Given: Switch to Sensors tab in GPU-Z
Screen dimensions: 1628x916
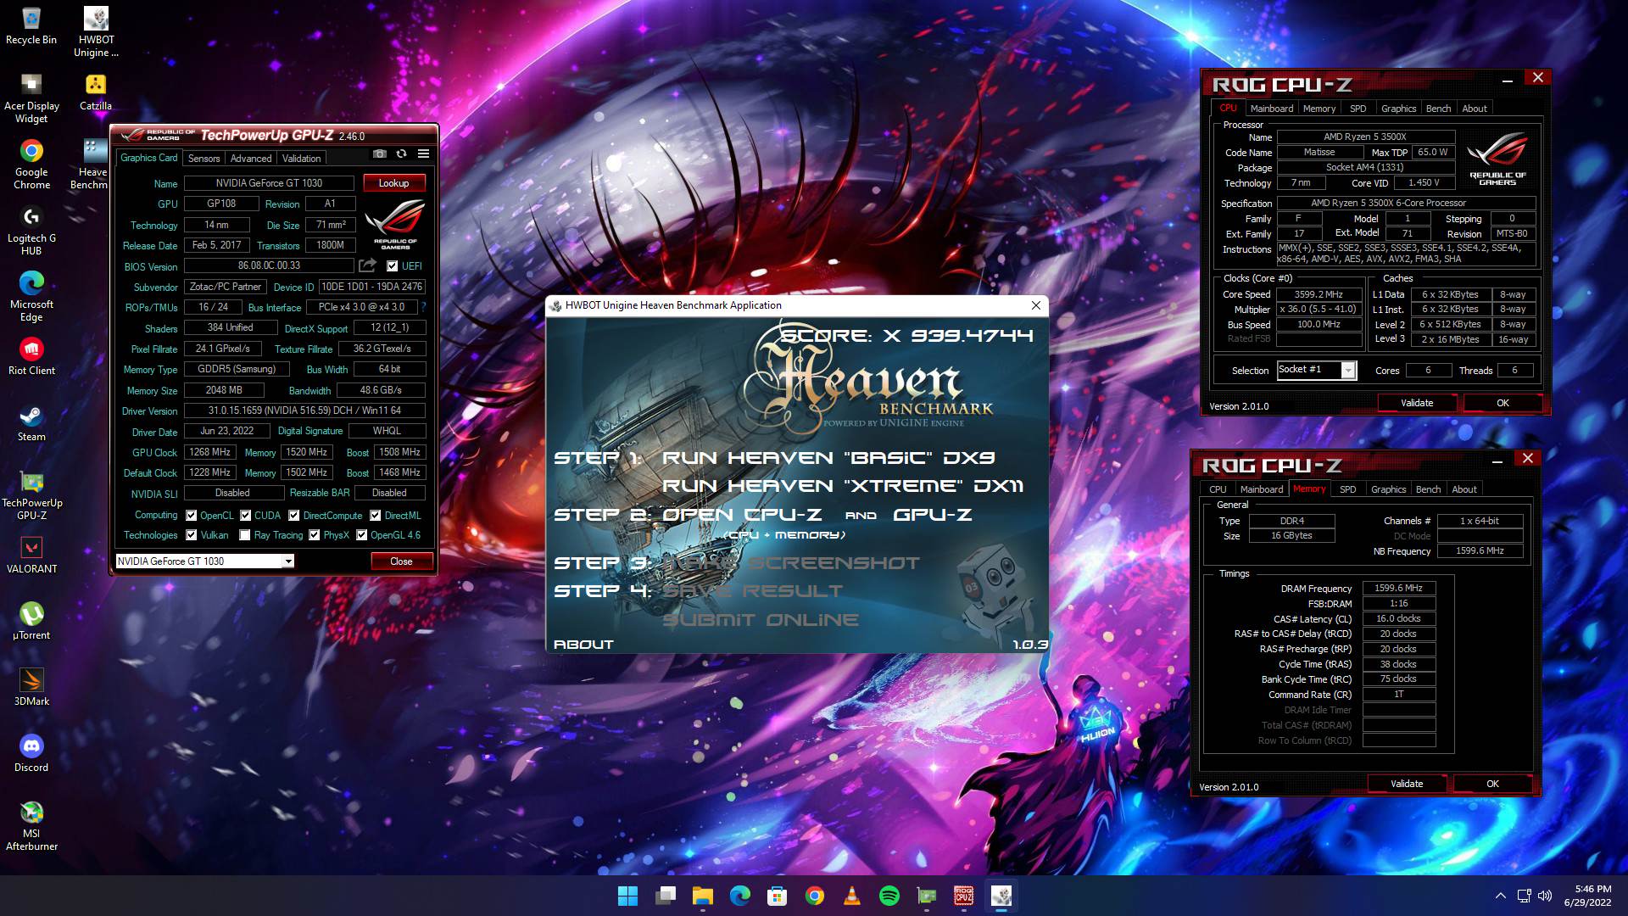Looking at the screenshot, I should 203,159.
